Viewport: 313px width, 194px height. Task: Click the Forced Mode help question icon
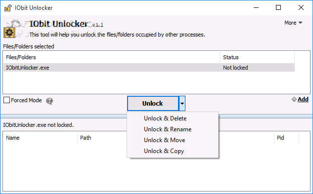tap(49, 101)
